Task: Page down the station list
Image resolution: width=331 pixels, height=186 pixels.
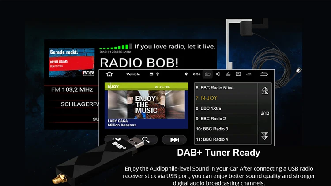Action: (265, 136)
